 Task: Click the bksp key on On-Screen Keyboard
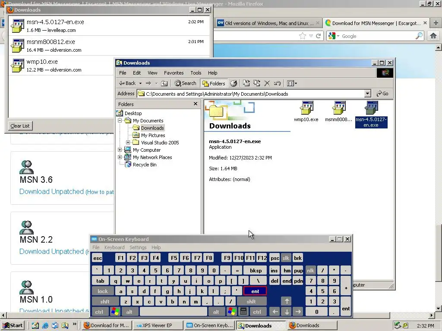pyautogui.click(x=256, y=271)
